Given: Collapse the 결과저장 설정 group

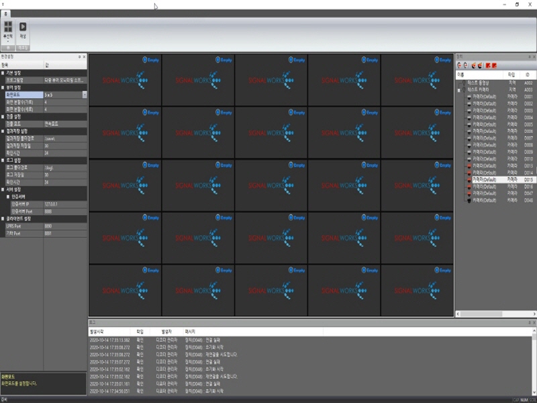Looking at the screenshot, I should [3, 131].
